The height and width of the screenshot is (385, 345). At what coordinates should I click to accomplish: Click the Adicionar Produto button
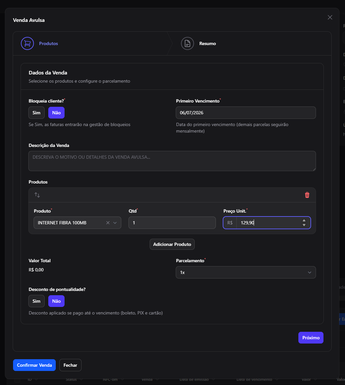click(x=172, y=244)
